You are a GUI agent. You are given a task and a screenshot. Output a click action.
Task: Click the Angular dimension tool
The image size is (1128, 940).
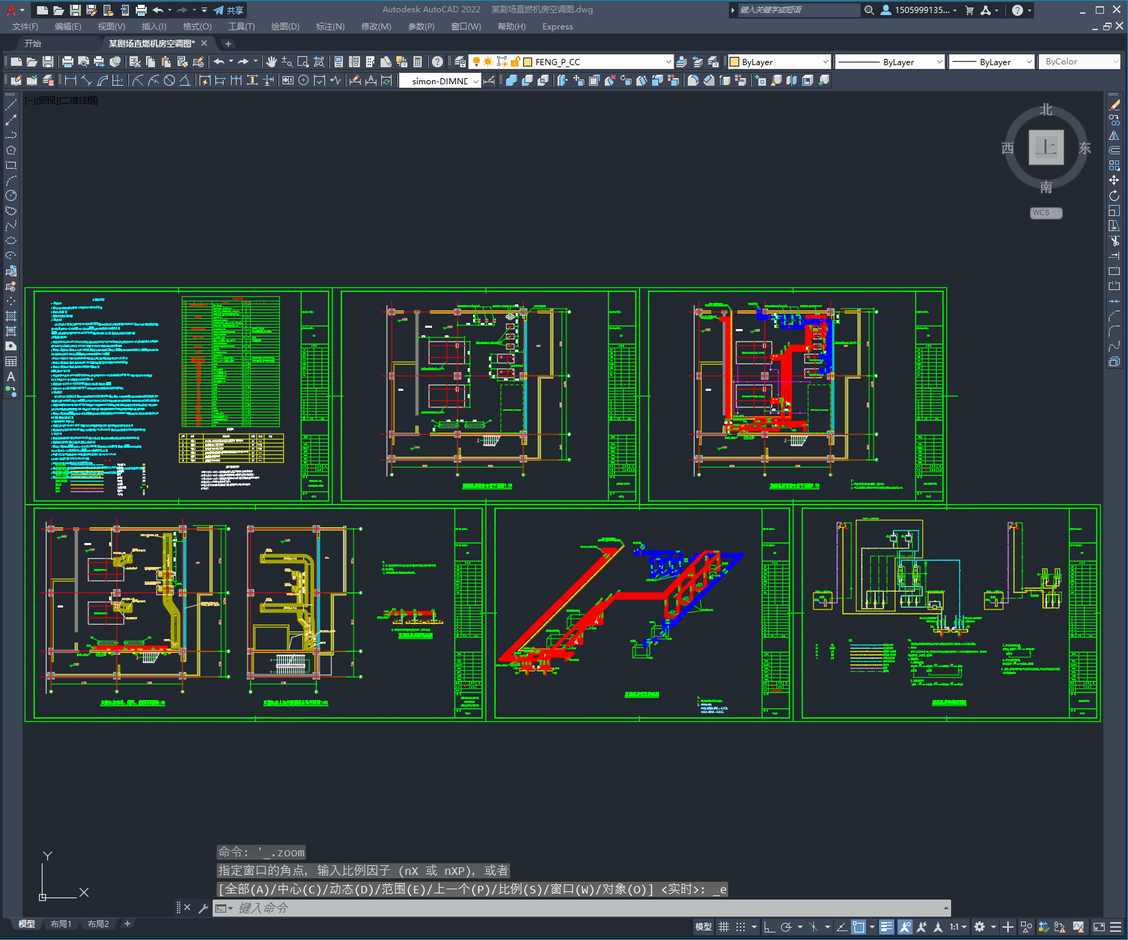(184, 80)
